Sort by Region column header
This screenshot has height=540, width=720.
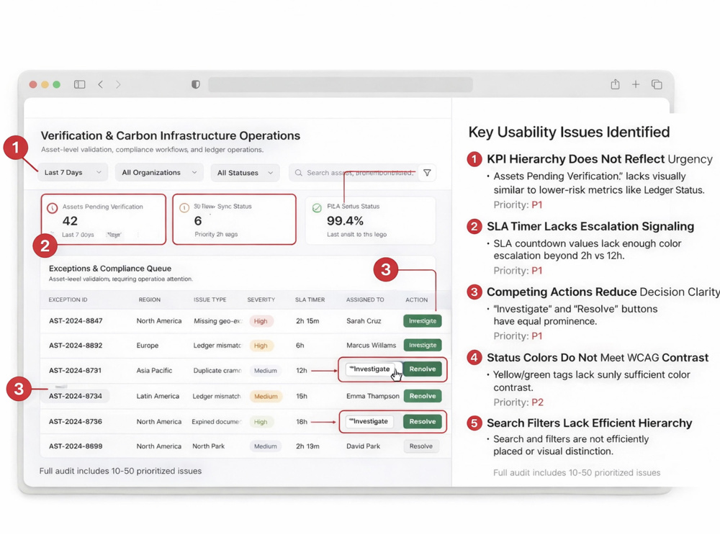point(150,300)
